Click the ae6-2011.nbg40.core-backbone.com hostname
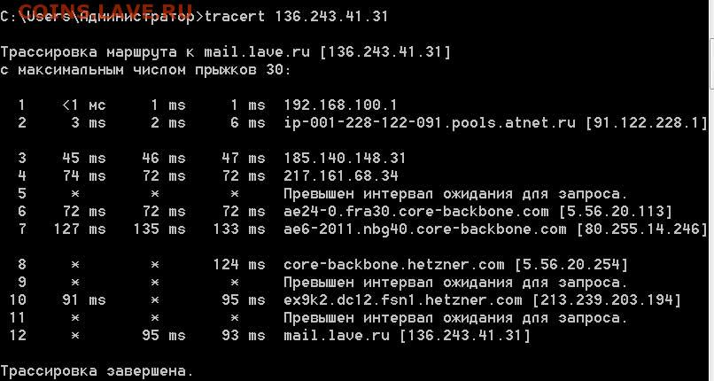The height and width of the screenshot is (381, 714). pos(425,229)
